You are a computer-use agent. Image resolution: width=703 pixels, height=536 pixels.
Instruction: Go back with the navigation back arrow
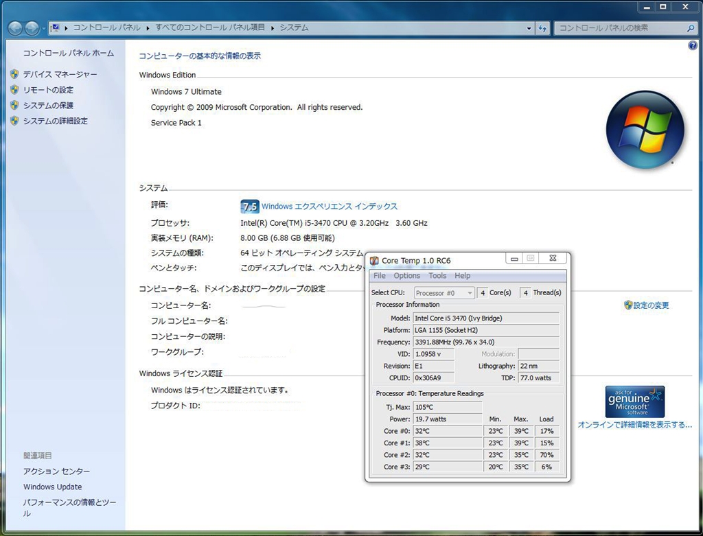[x=15, y=28]
